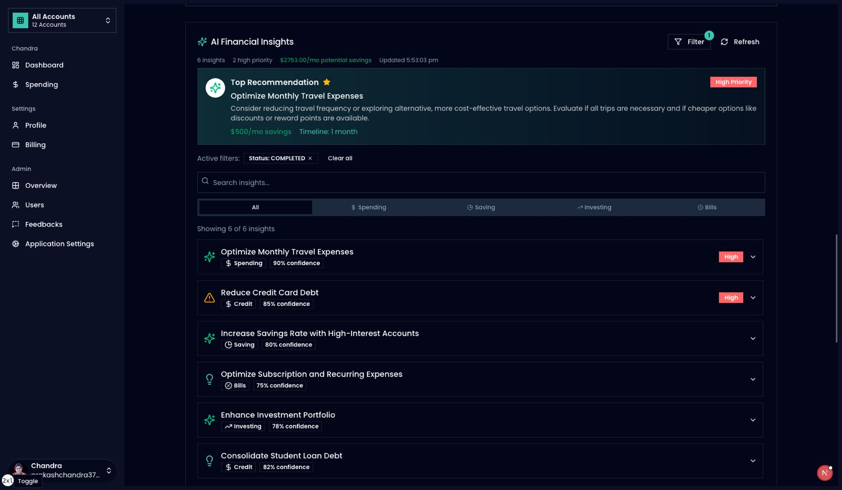Click the Search insights input field

tap(481, 182)
